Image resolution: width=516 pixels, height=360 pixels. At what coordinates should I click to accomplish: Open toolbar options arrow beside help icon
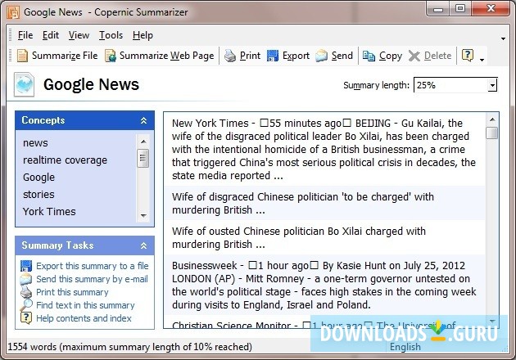pos(482,60)
